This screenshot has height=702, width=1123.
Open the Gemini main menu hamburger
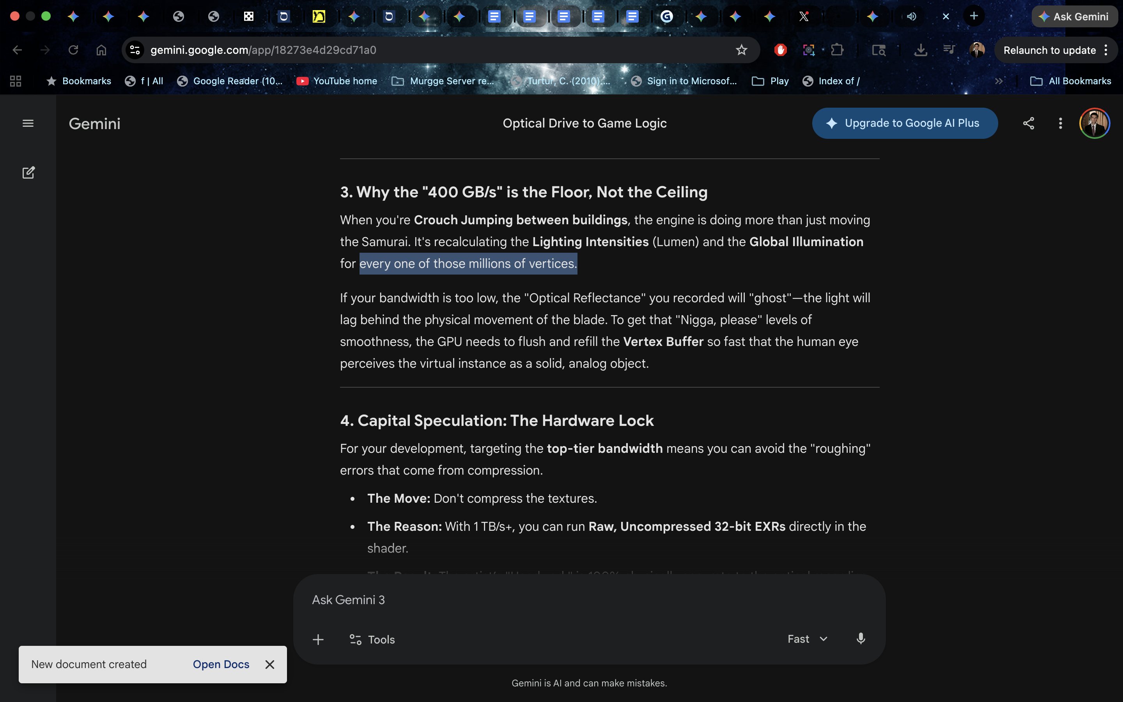pos(28,123)
